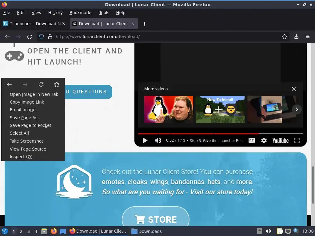Show next suggested videos with chevron
Image resolution: width=315 pixels, height=236 pixels.
tap(297, 109)
